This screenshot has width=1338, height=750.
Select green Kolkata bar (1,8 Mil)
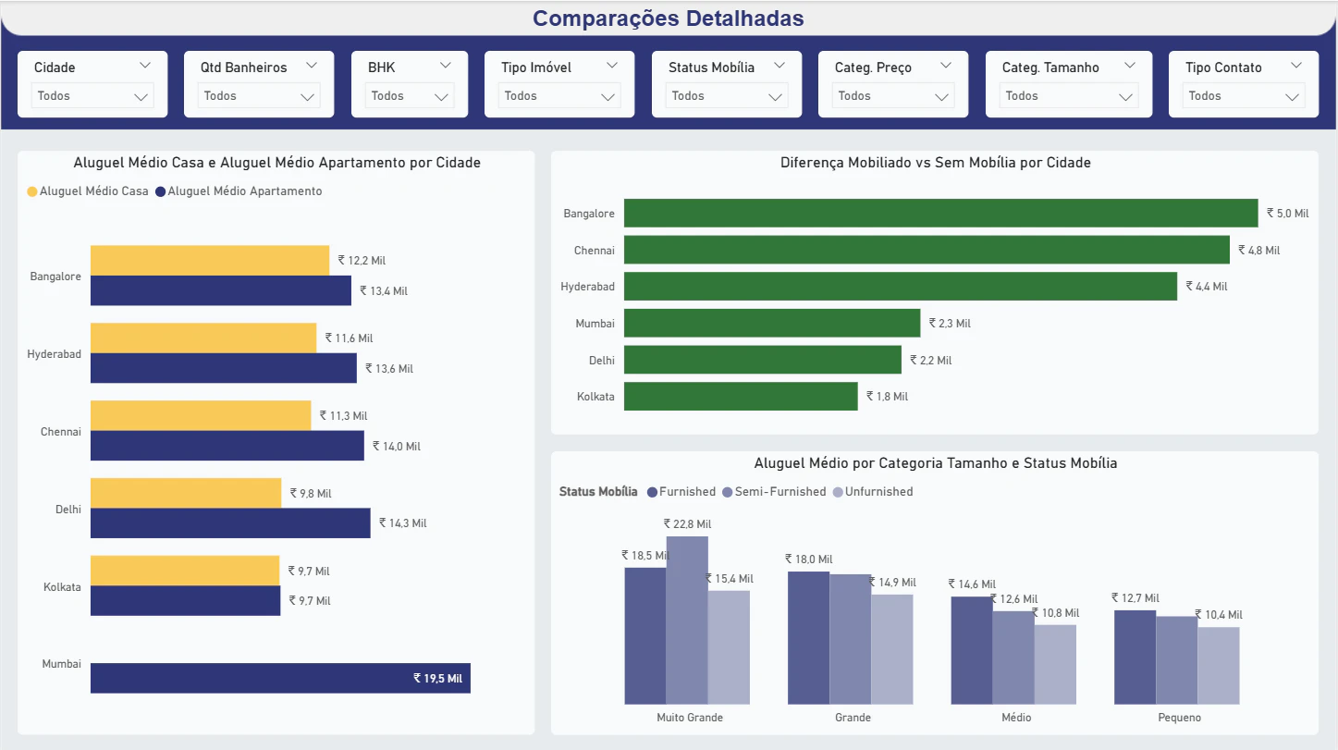point(741,396)
